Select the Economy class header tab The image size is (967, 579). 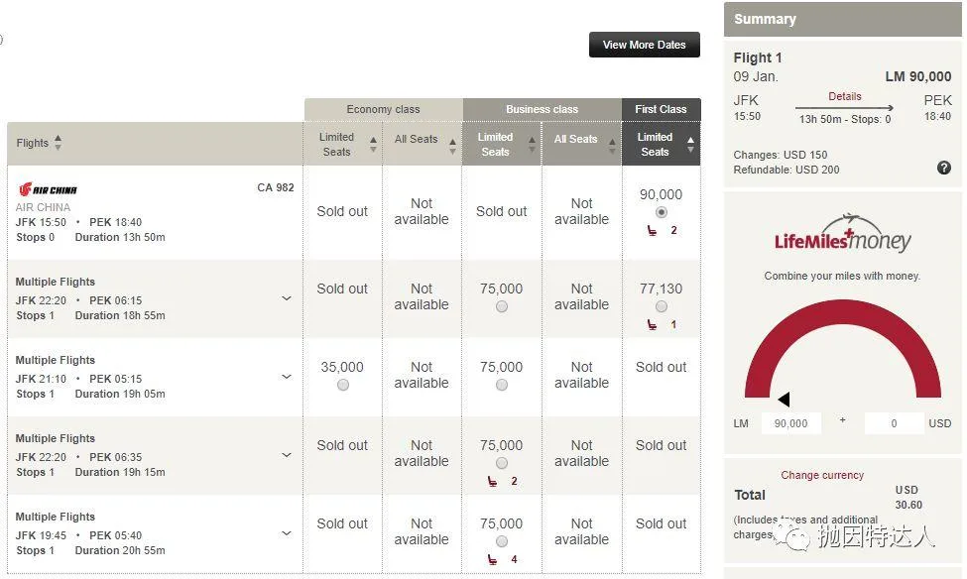(383, 109)
